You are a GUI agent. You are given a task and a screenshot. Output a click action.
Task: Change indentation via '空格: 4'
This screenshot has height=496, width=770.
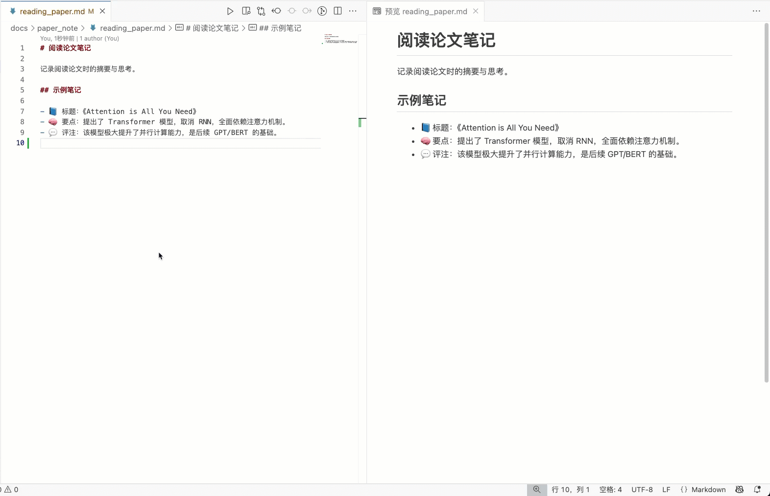click(611, 489)
